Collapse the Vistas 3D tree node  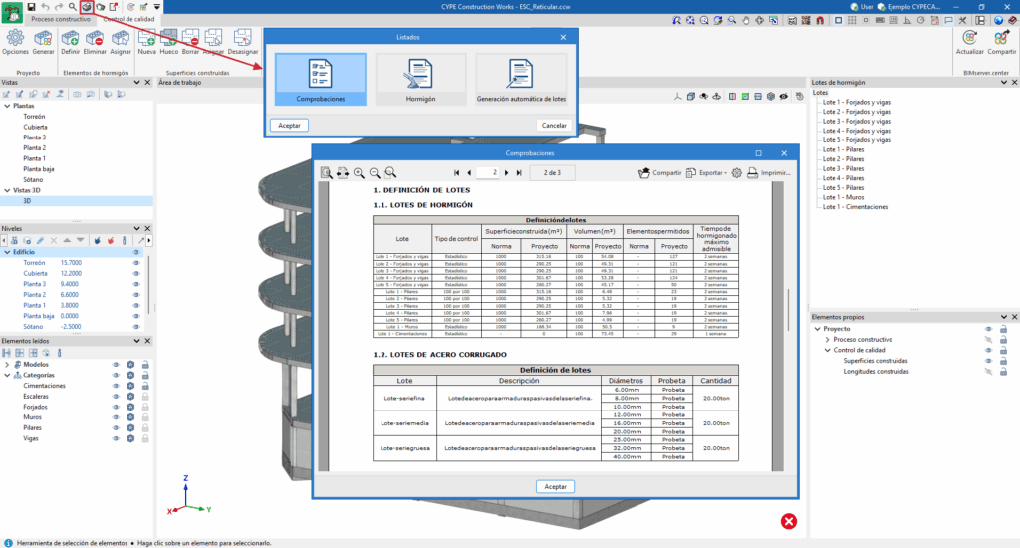coord(7,190)
